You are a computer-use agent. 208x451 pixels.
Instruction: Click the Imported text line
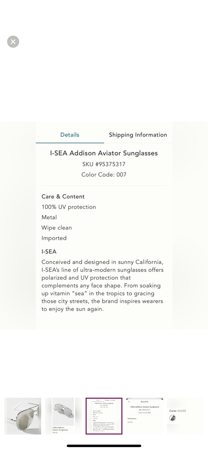(54, 238)
